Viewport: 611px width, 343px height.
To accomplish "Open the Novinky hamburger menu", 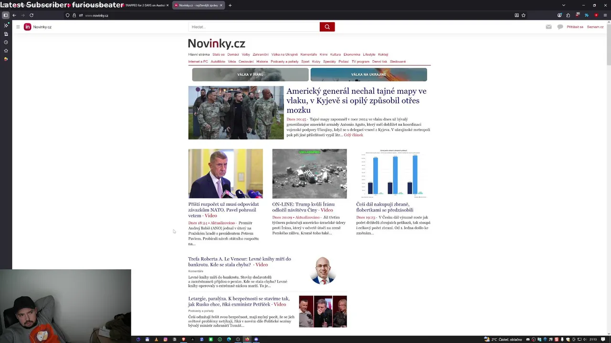I will click(18, 27).
